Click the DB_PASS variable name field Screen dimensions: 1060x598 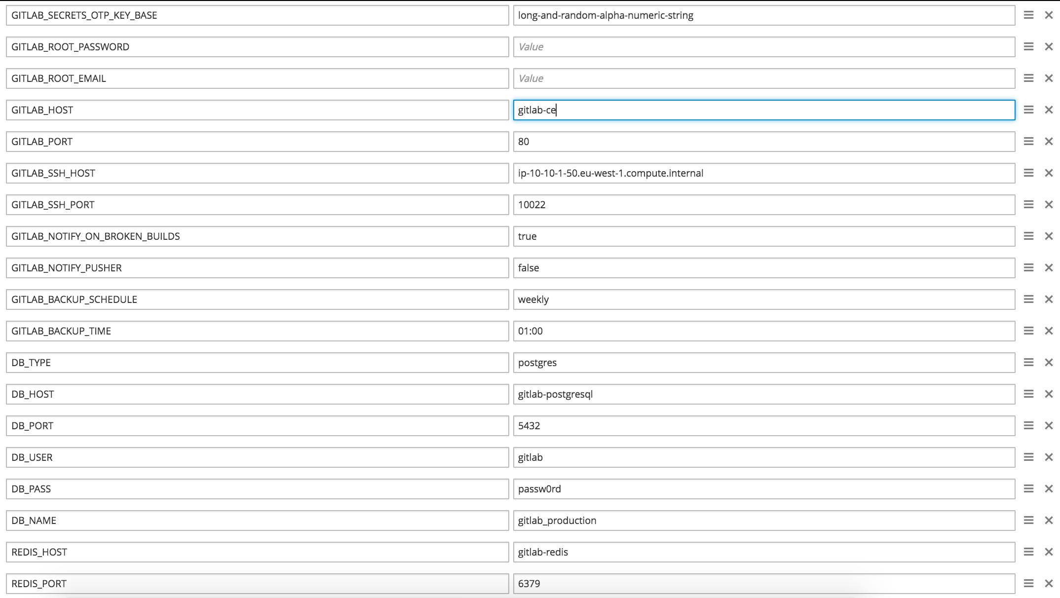[x=257, y=489]
